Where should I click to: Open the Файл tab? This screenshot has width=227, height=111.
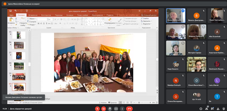[11, 15]
